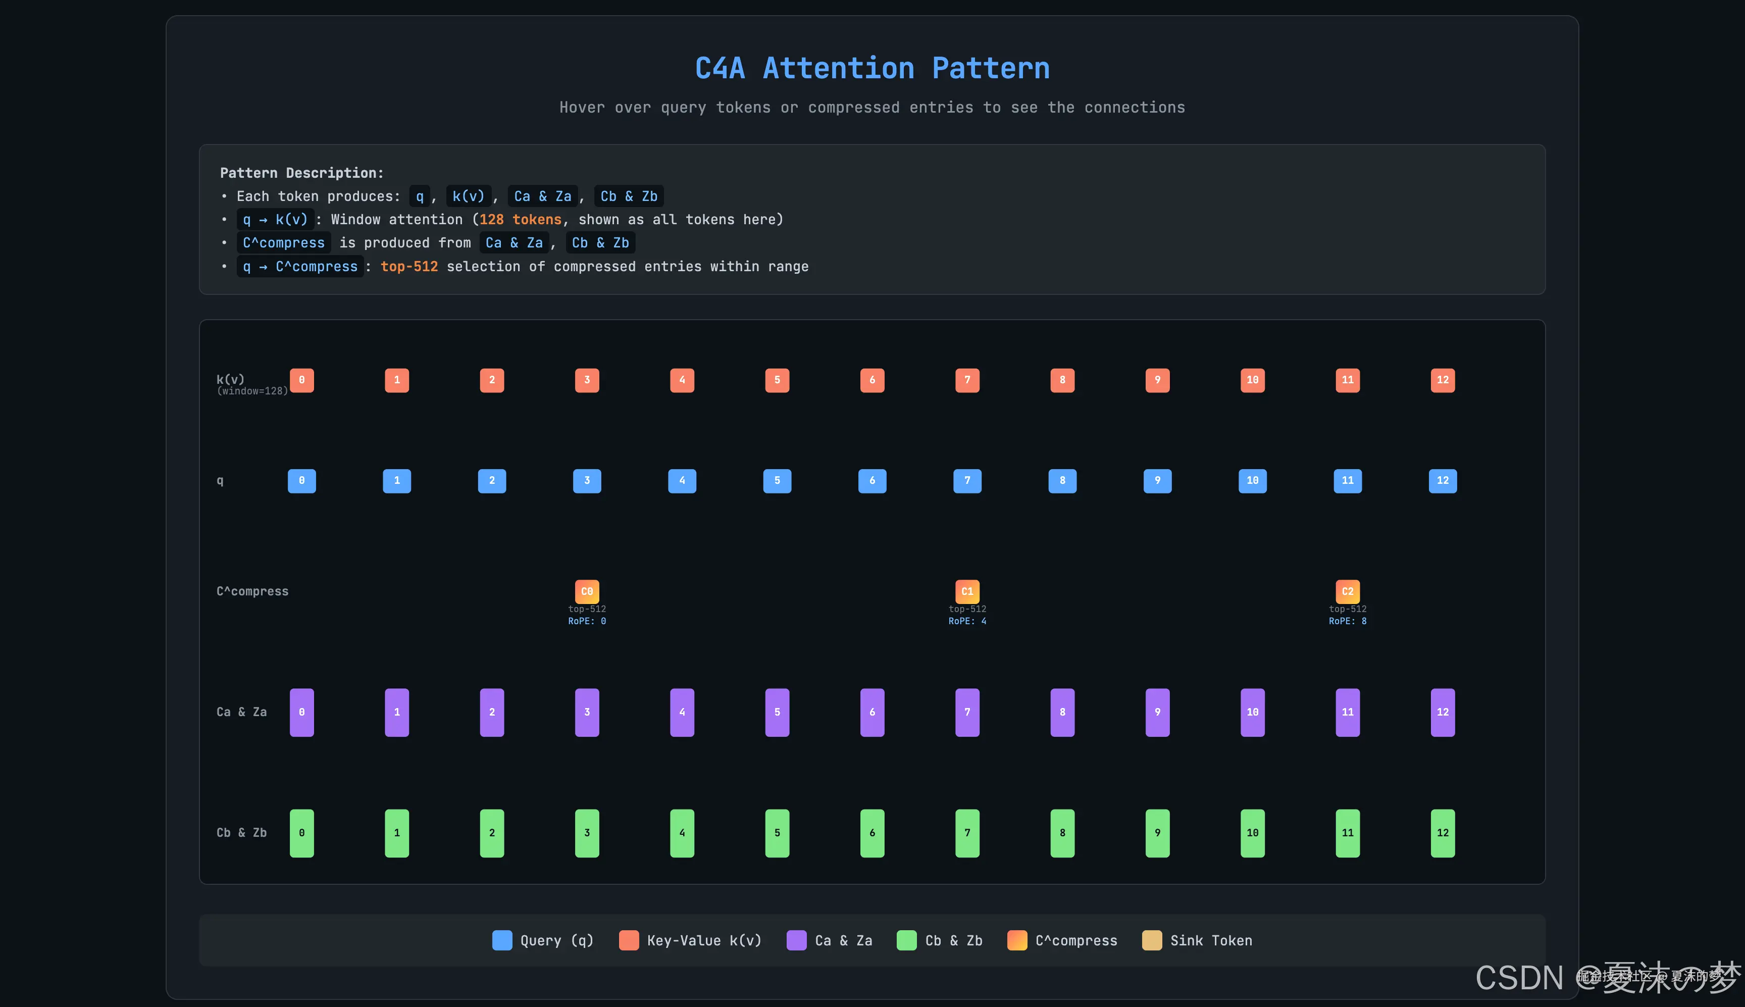Image resolution: width=1745 pixels, height=1007 pixels.
Task: Click k(v) token 0 in top row
Action: [301, 380]
